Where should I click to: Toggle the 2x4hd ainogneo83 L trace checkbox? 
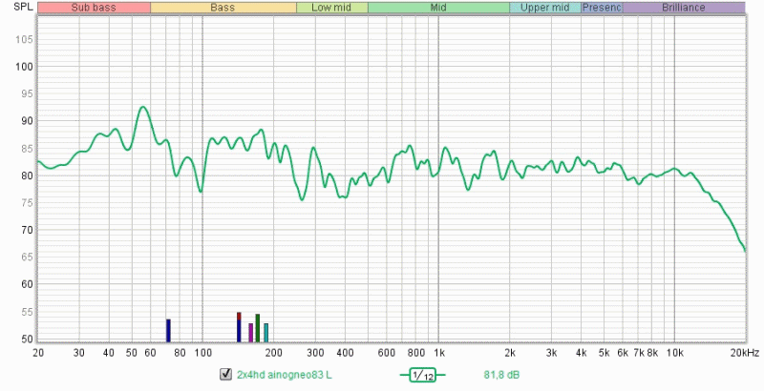coord(225,374)
